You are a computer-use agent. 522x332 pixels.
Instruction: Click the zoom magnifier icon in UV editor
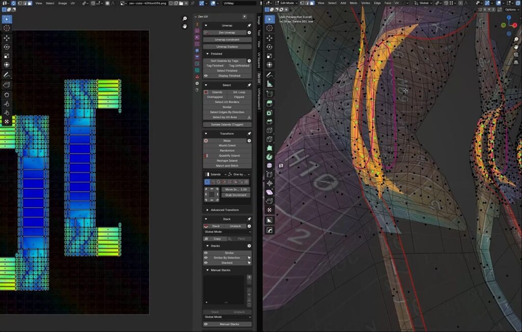(185, 19)
